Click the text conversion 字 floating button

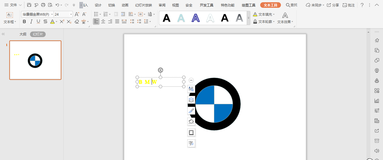coord(191,143)
